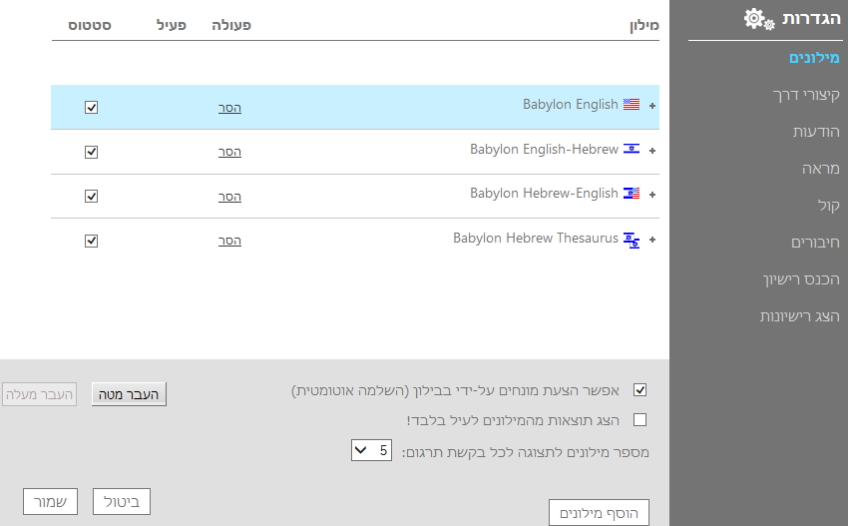Click הסר link for Babylon Hebrew-English

pyautogui.click(x=229, y=197)
